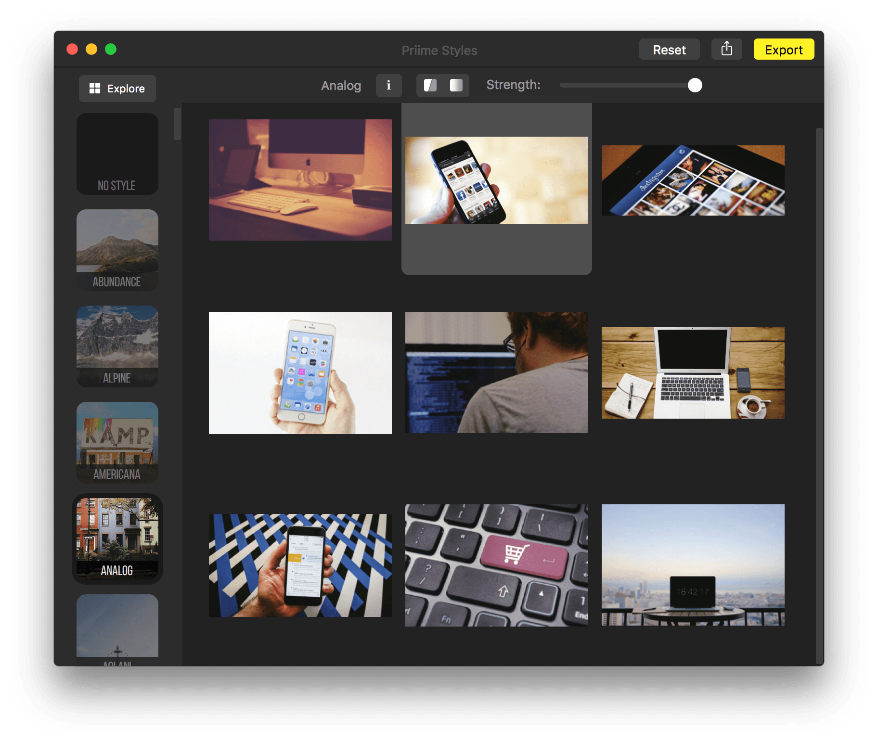Open the Explore grid button

pos(117,89)
